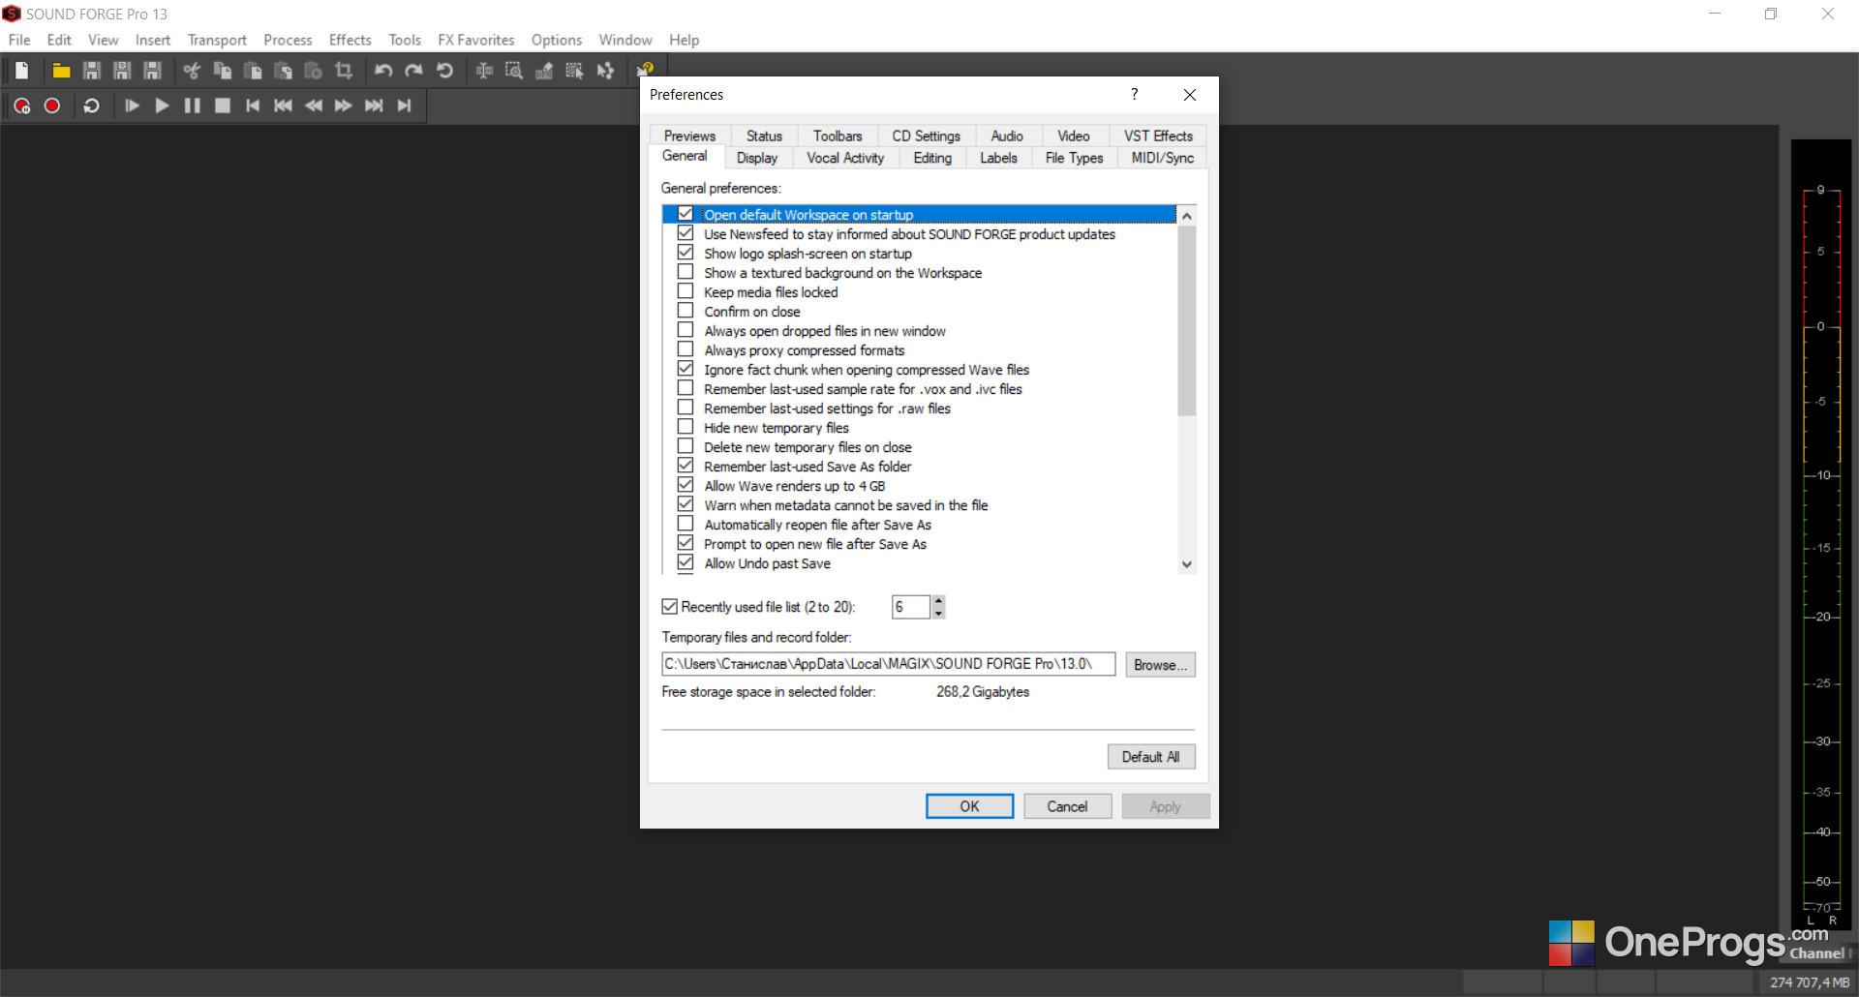Viewport: 1859px width, 997px height.
Task: Click the Play All transport icon
Action: click(133, 106)
